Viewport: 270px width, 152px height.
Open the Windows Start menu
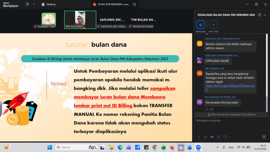50,147
